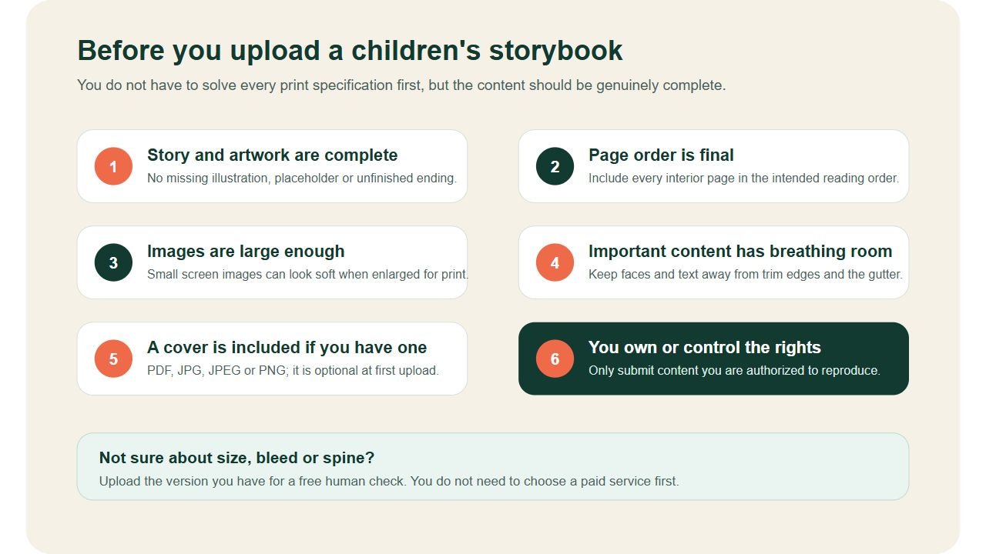Click 'No missing illustration, placeholder or unfinished ending.'

(x=302, y=178)
